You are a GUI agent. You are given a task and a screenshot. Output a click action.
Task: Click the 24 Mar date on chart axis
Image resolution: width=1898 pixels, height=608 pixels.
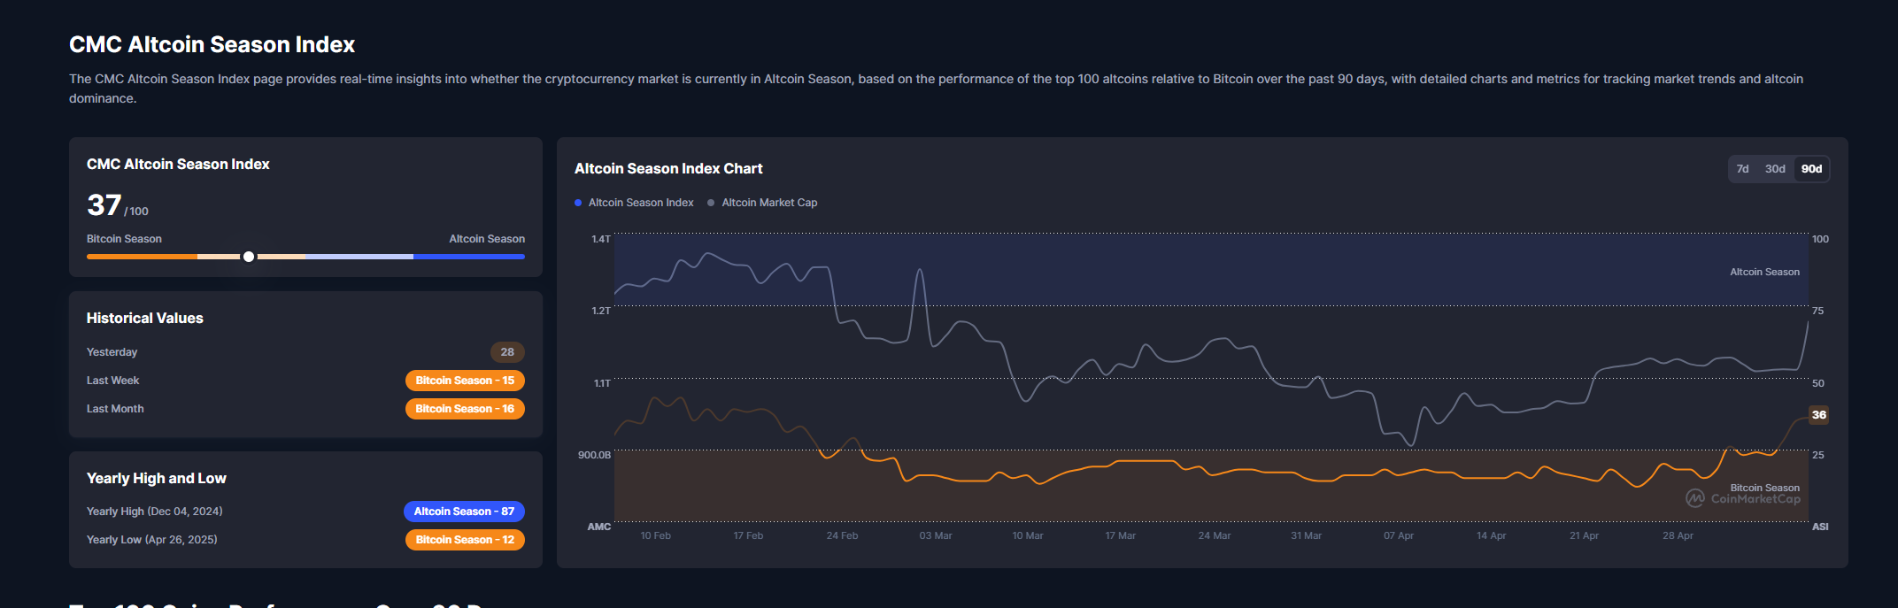pyautogui.click(x=1215, y=535)
